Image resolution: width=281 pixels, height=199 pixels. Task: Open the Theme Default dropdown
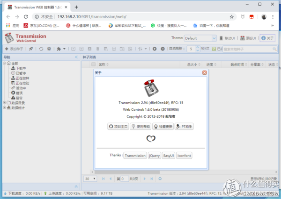tap(200, 38)
